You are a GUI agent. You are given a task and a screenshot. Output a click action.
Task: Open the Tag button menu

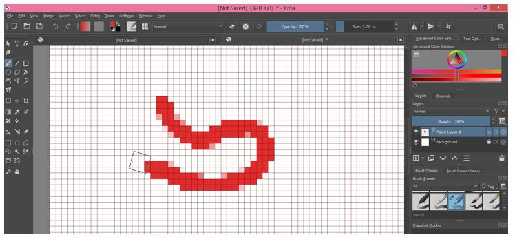tap(489, 187)
